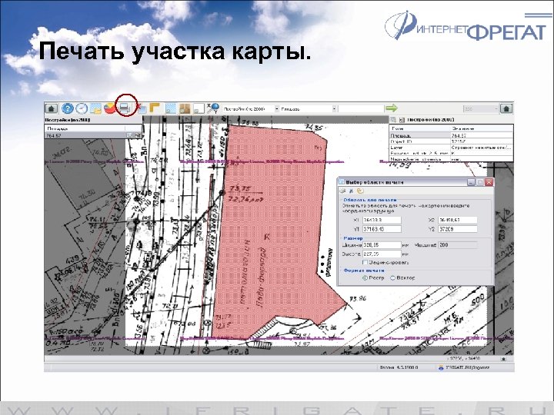Click the printer icon in the print dialog

pos(342,191)
